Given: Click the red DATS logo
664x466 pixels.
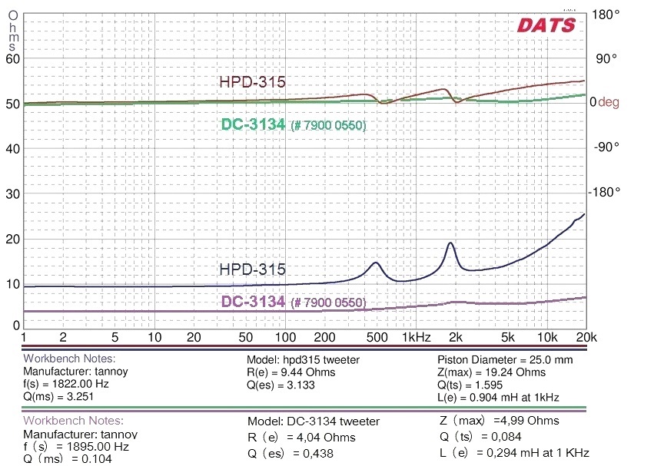Looking at the screenshot, I should pos(546,25).
